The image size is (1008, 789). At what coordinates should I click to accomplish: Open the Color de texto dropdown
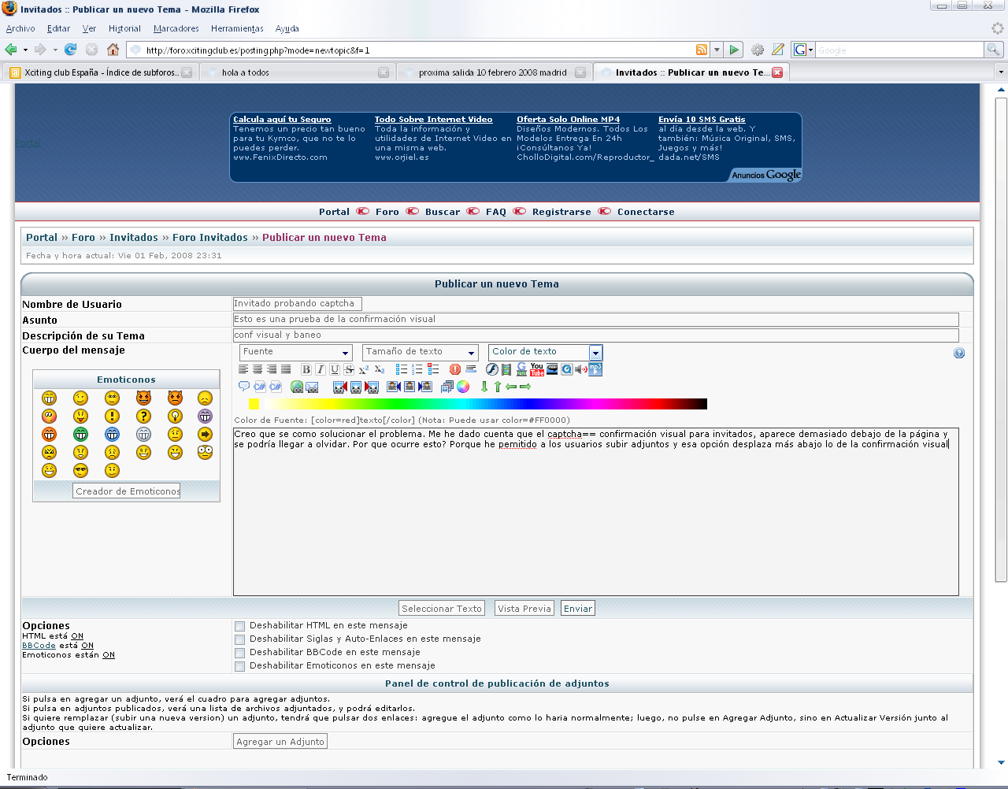tap(545, 352)
